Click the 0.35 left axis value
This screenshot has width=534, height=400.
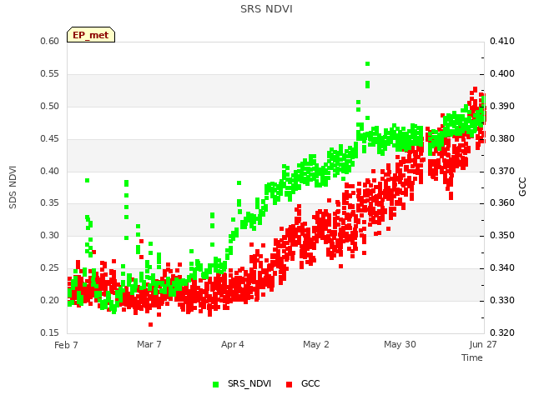click(49, 203)
